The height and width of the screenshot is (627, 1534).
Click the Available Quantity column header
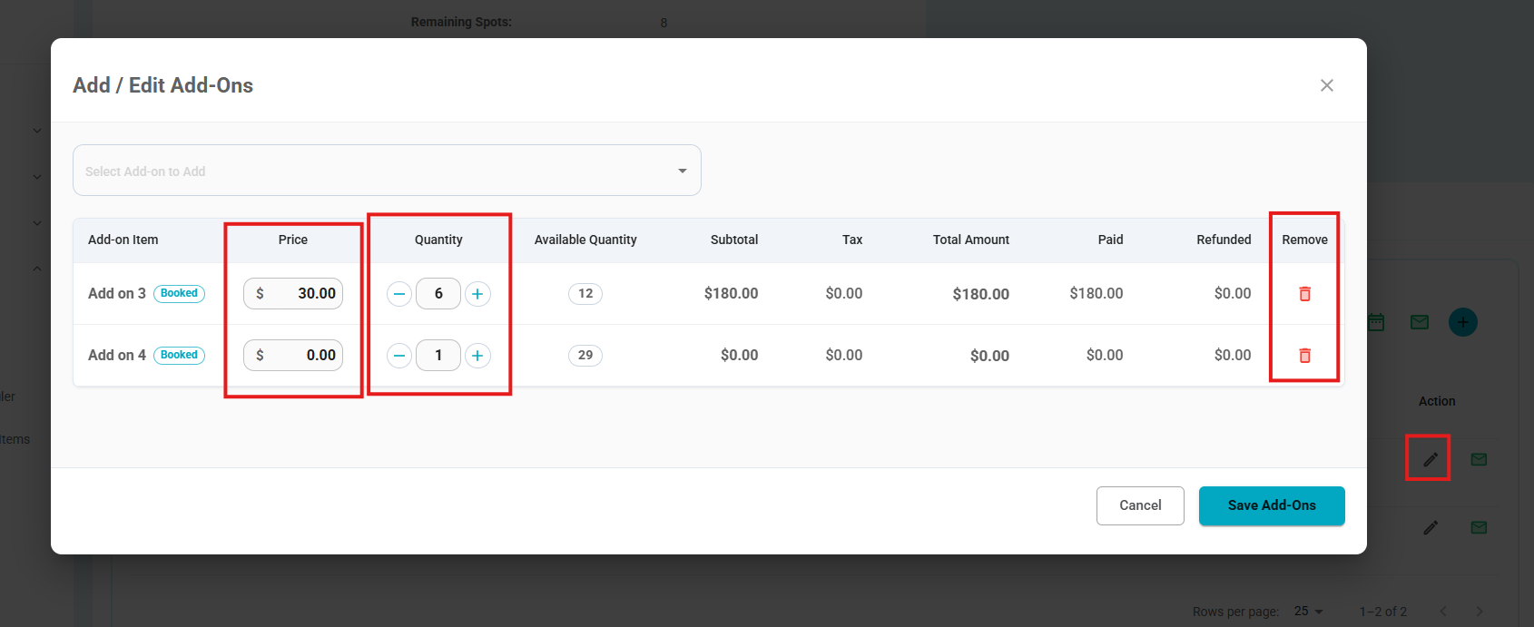[x=585, y=240]
